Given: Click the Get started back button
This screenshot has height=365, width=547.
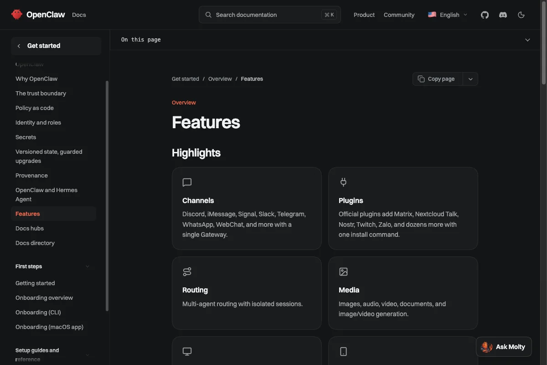Looking at the screenshot, I should tap(56, 46).
